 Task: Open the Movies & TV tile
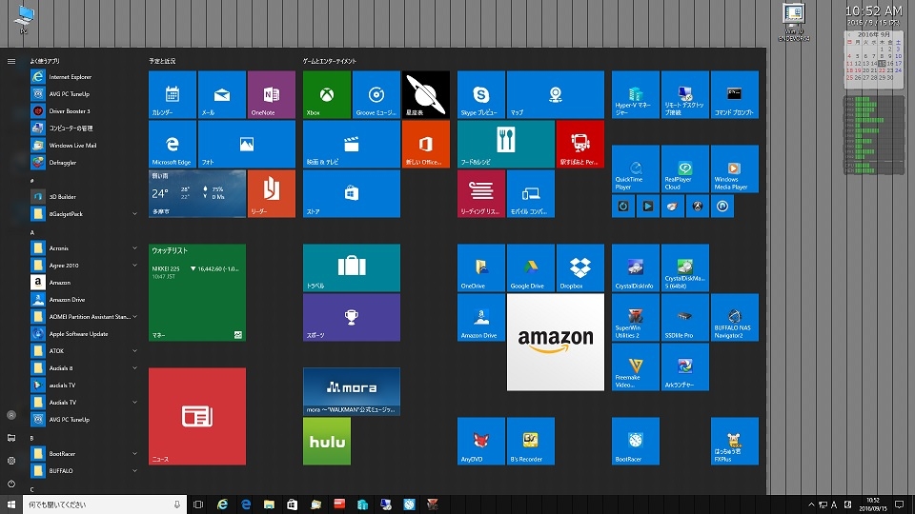click(x=352, y=144)
